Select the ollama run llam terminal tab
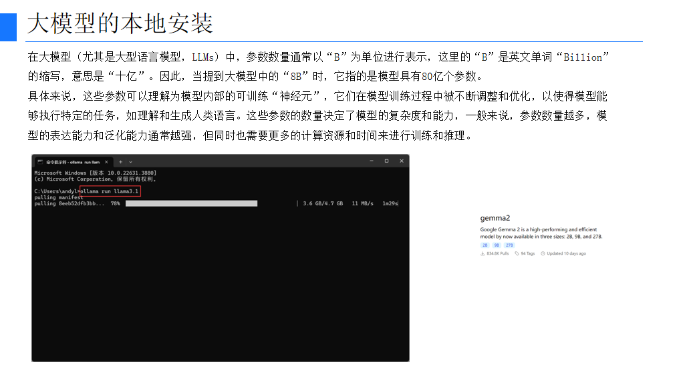Image resolution: width=693 pixels, height=388 pixels. point(74,162)
